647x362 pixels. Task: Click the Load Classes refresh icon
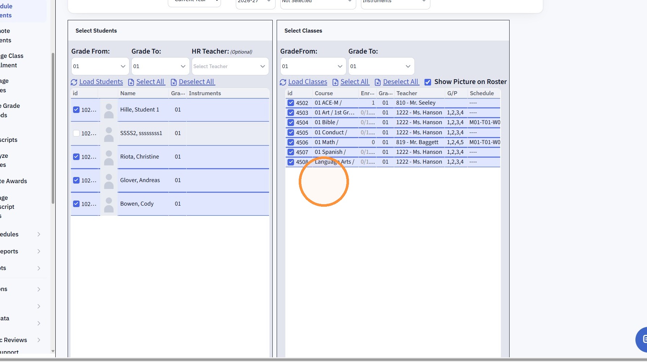[x=283, y=82]
